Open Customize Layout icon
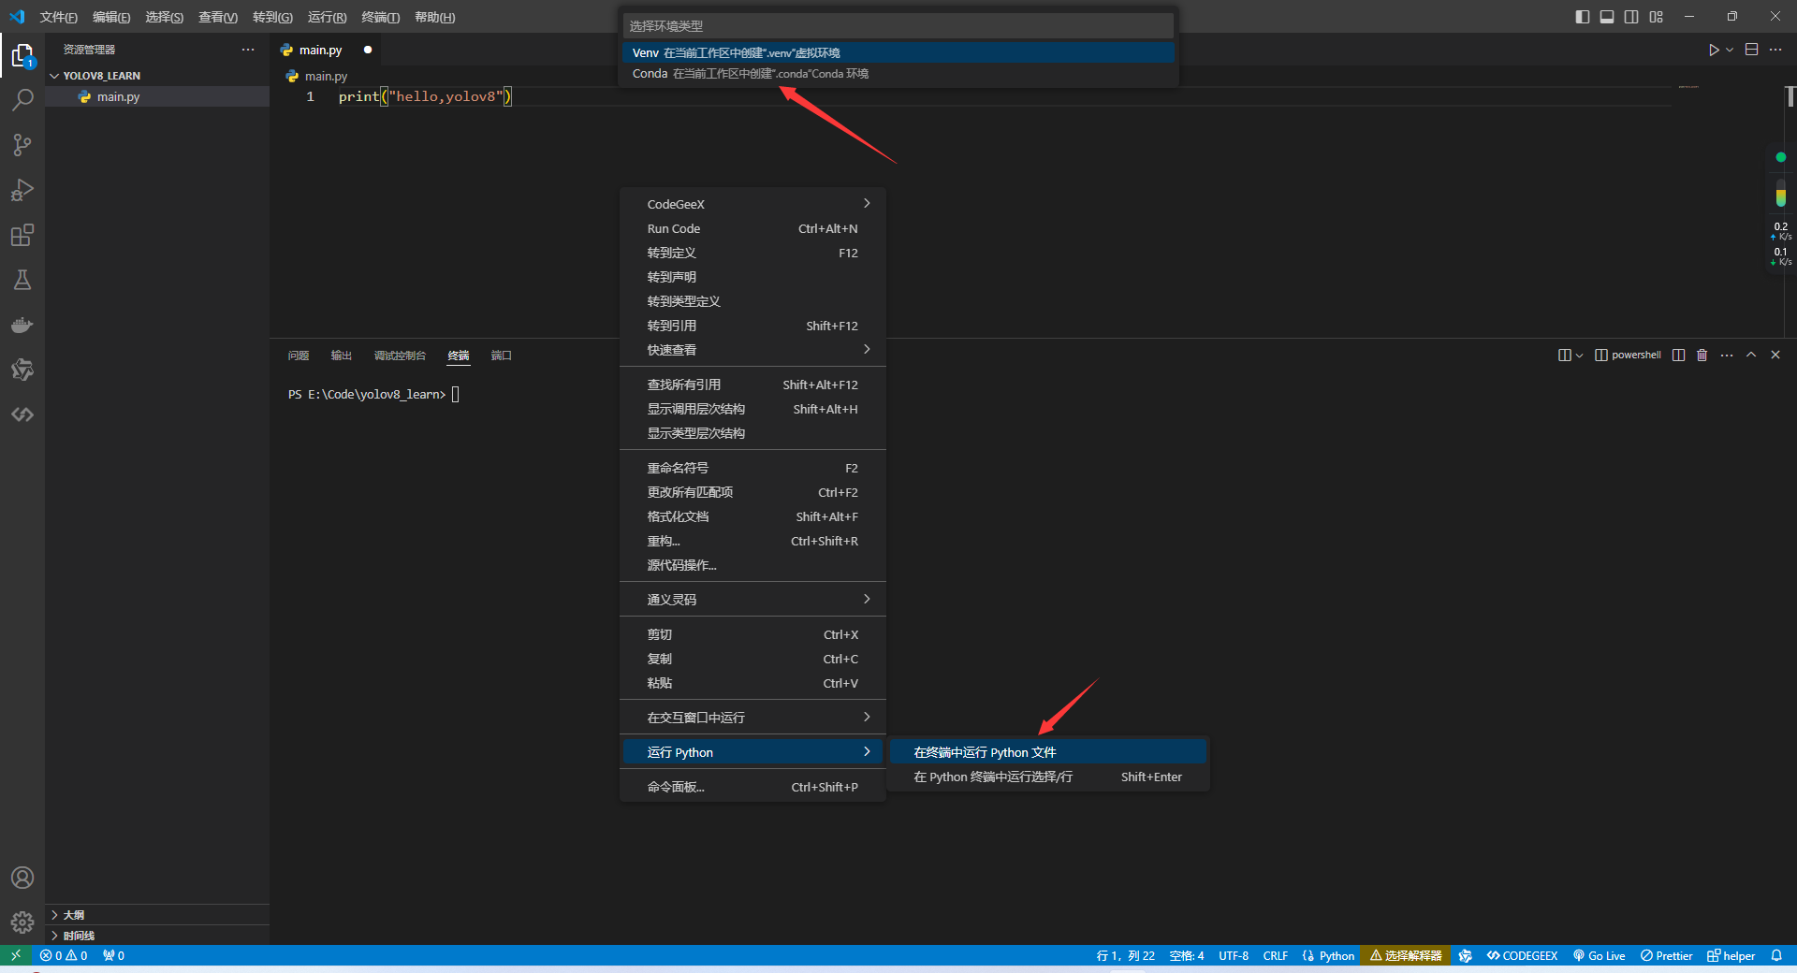 coord(1657,17)
